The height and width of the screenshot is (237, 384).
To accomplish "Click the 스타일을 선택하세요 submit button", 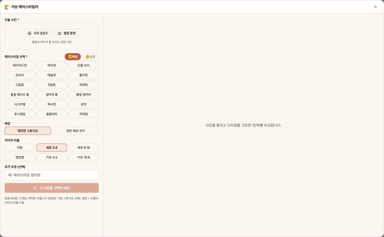I will click(x=52, y=188).
